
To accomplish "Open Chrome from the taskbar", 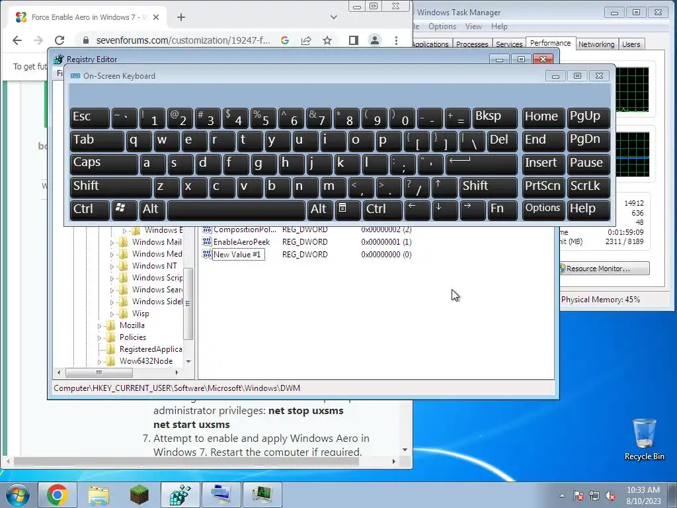I will tap(58, 495).
